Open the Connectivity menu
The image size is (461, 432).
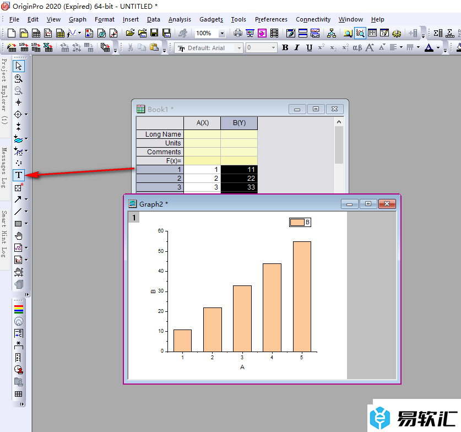313,19
